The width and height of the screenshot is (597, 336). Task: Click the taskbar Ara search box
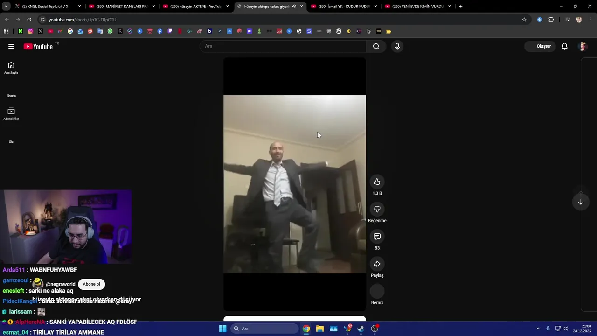(264, 329)
